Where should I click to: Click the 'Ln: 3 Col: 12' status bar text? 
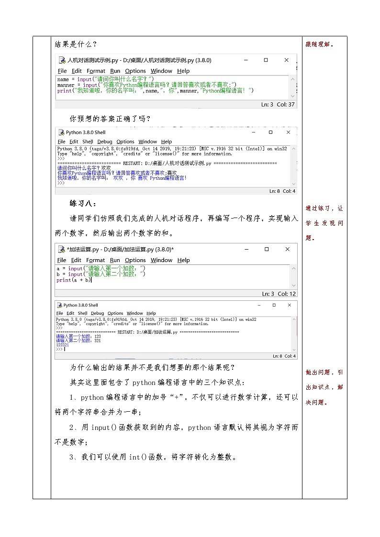pyautogui.click(x=279, y=294)
